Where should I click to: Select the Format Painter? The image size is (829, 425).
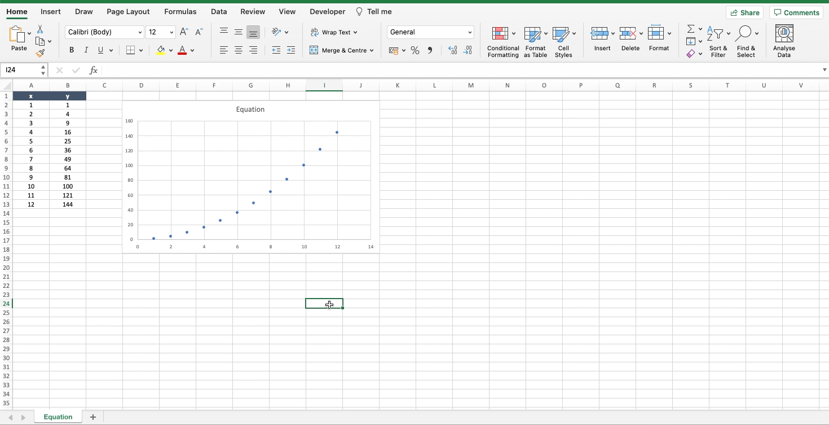(x=40, y=54)
